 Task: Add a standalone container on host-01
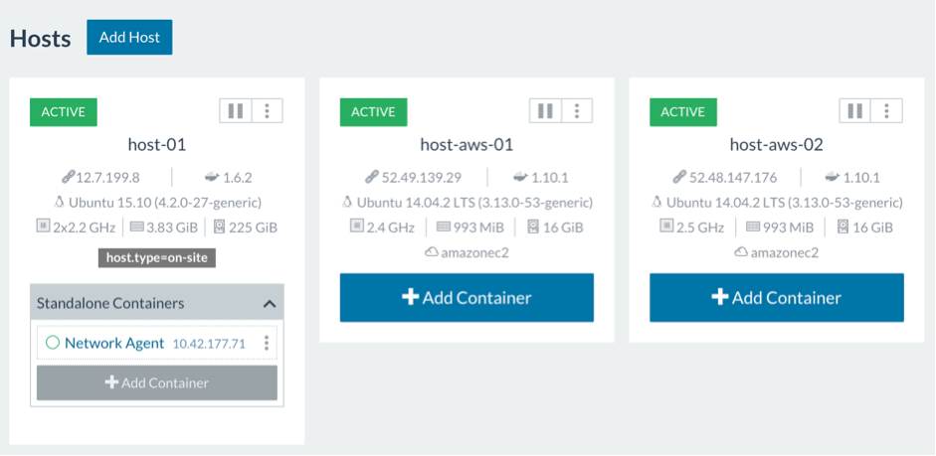pos(157,382)
